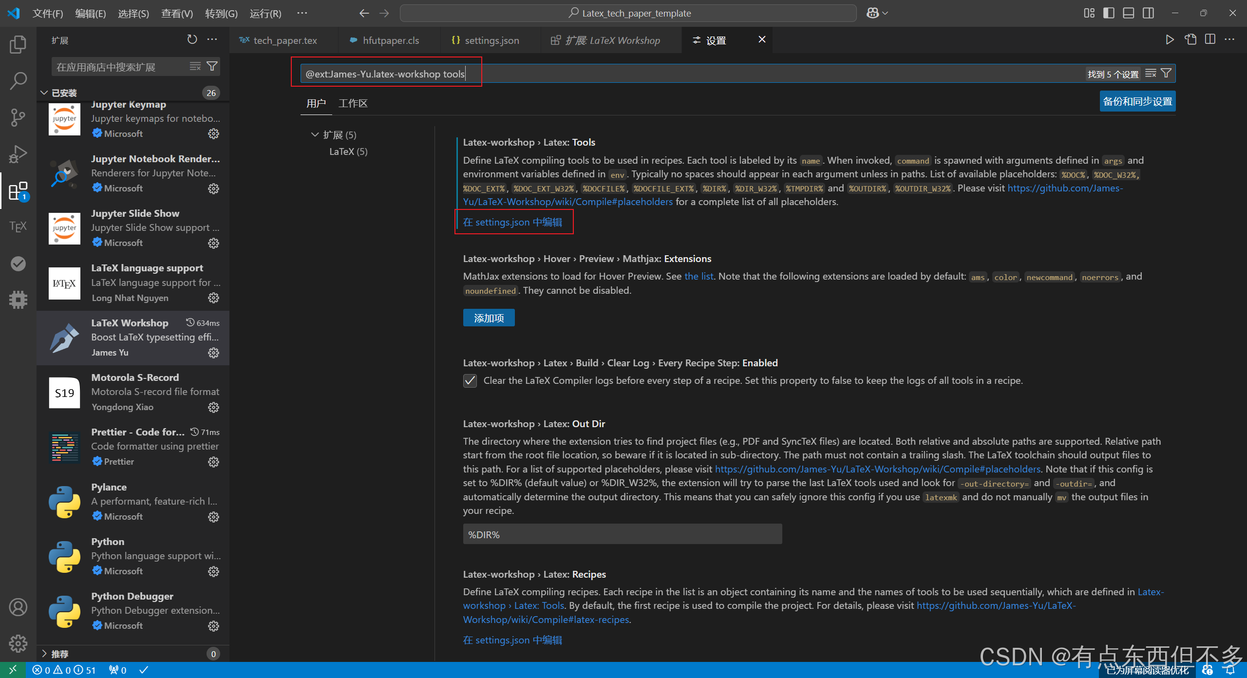Screen dimensions: 1247x678
Task: Collapse the 已安装 extensions section
Action: click(x=44, y=93)
